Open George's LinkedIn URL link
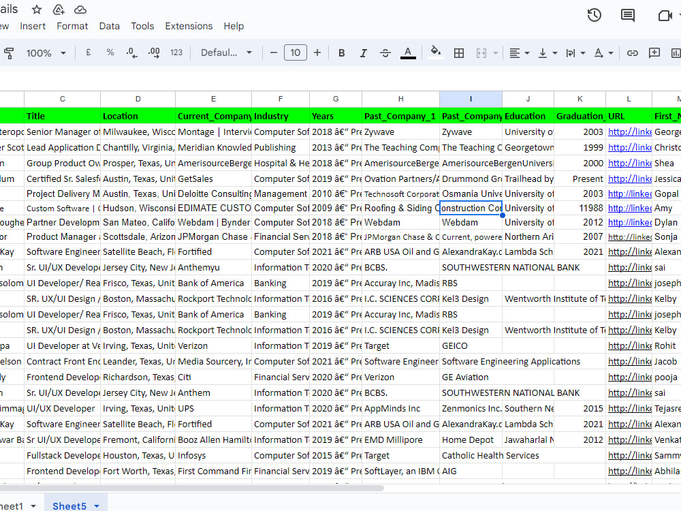The image size is (681, 511). [x=630, y=131]
